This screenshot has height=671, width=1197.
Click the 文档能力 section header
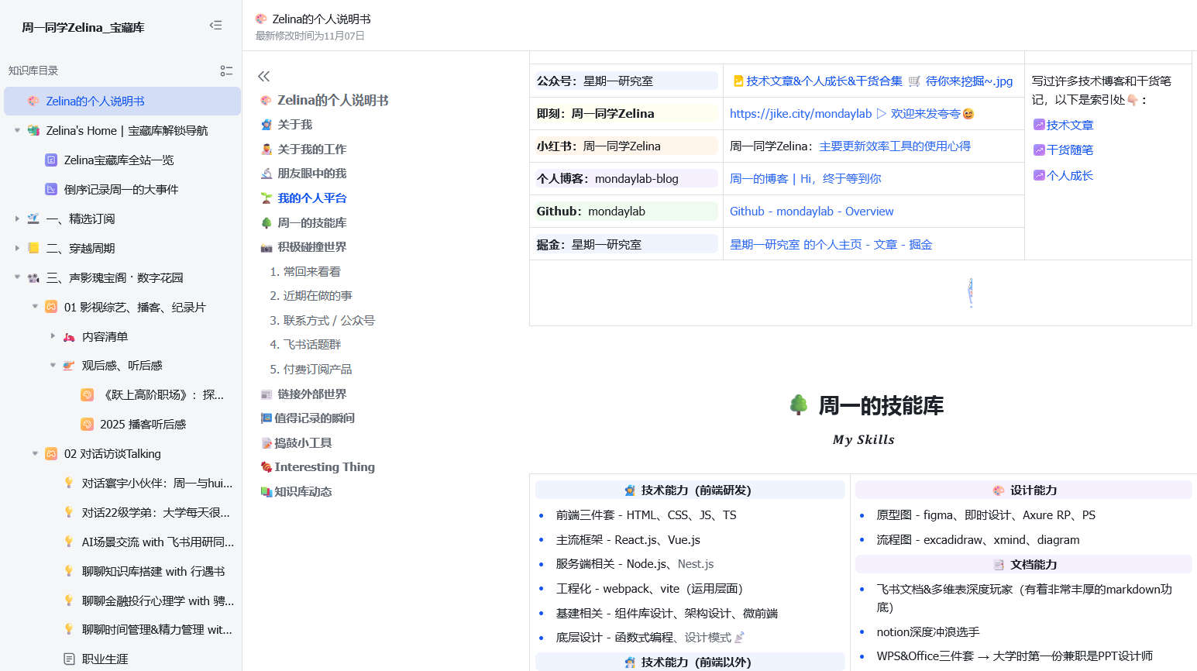(x=1023, y=565)
